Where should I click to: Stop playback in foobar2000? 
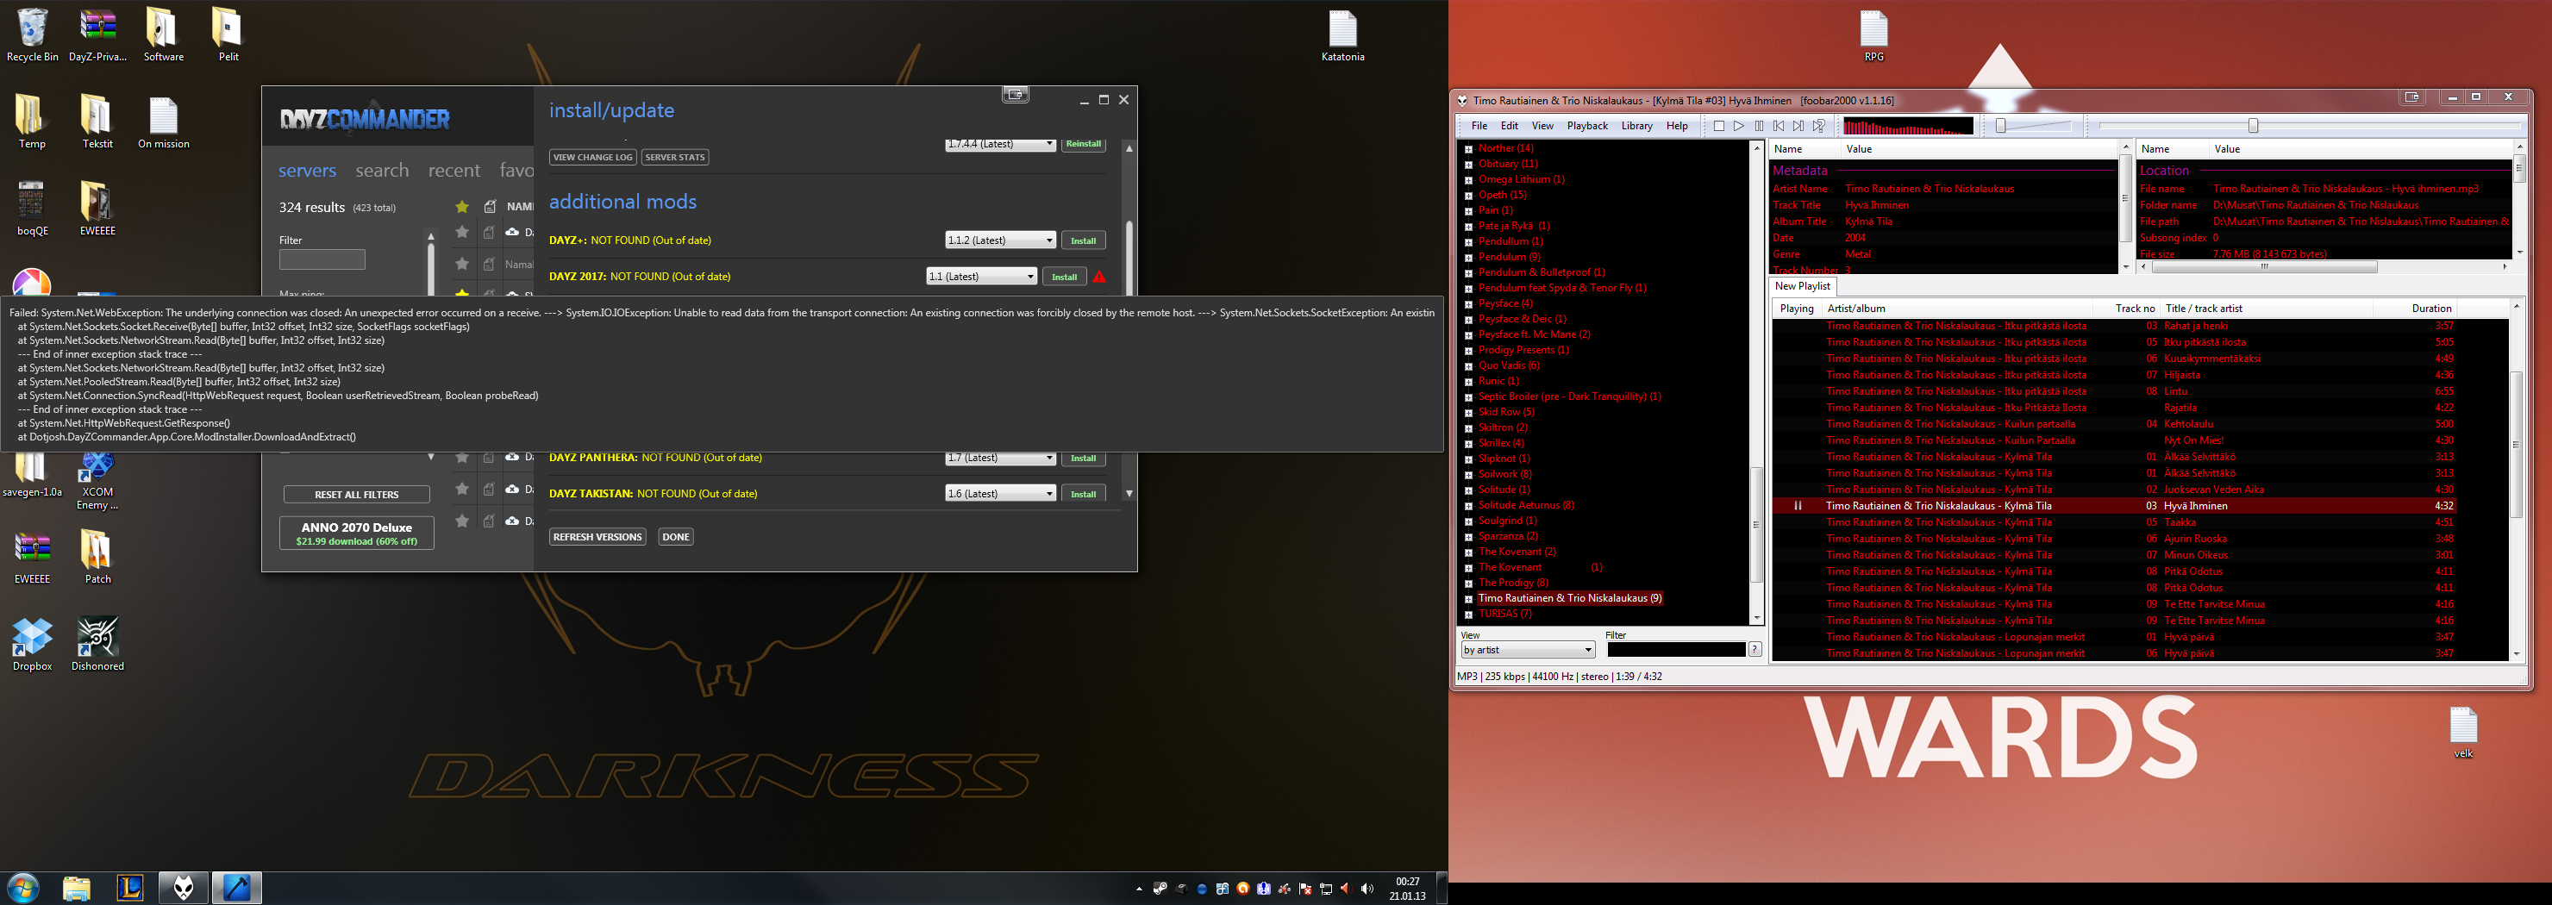(1719, 126)
